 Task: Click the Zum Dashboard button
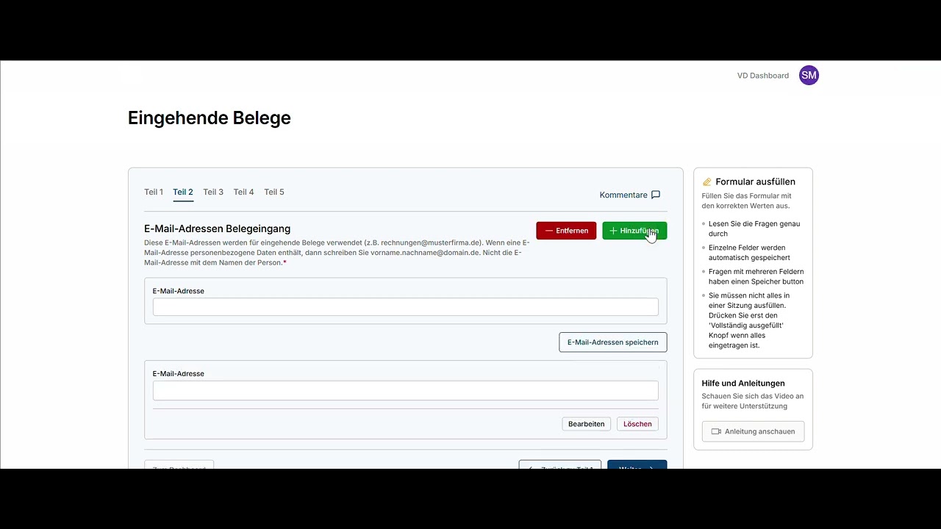(179, 465)
